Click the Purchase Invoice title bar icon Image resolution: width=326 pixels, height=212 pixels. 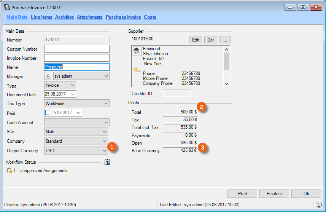(x=6, y=7)
